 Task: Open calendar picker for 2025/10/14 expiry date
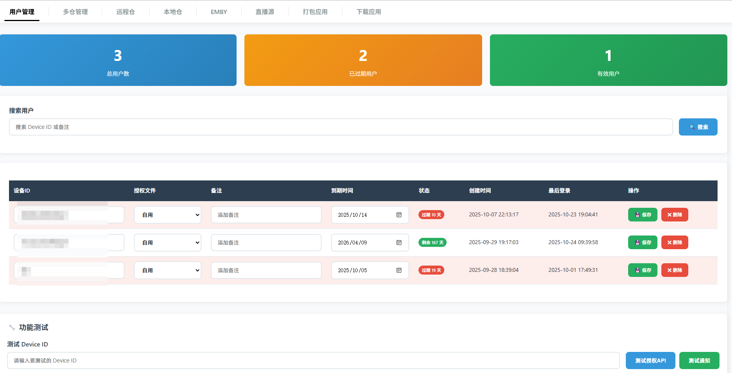(x=399, y=215)
